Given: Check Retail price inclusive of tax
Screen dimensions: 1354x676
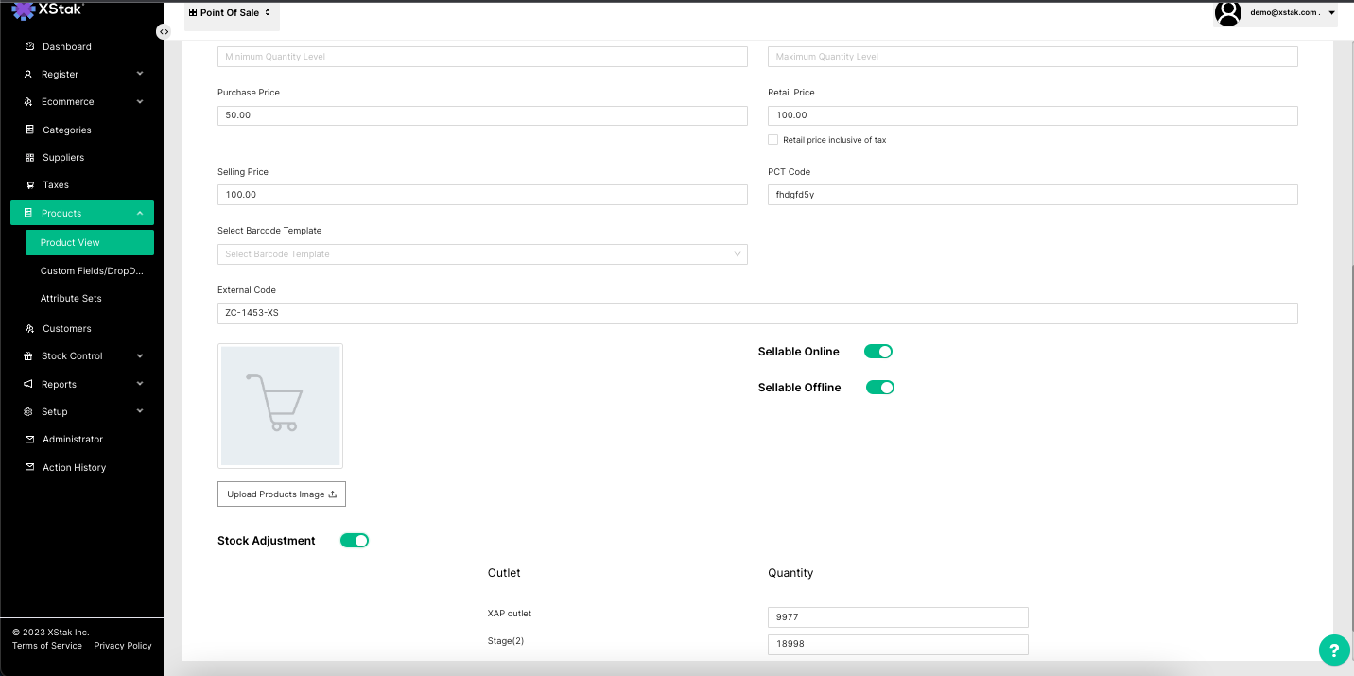Looking at the screenshot, I should (x=772, y=140).
